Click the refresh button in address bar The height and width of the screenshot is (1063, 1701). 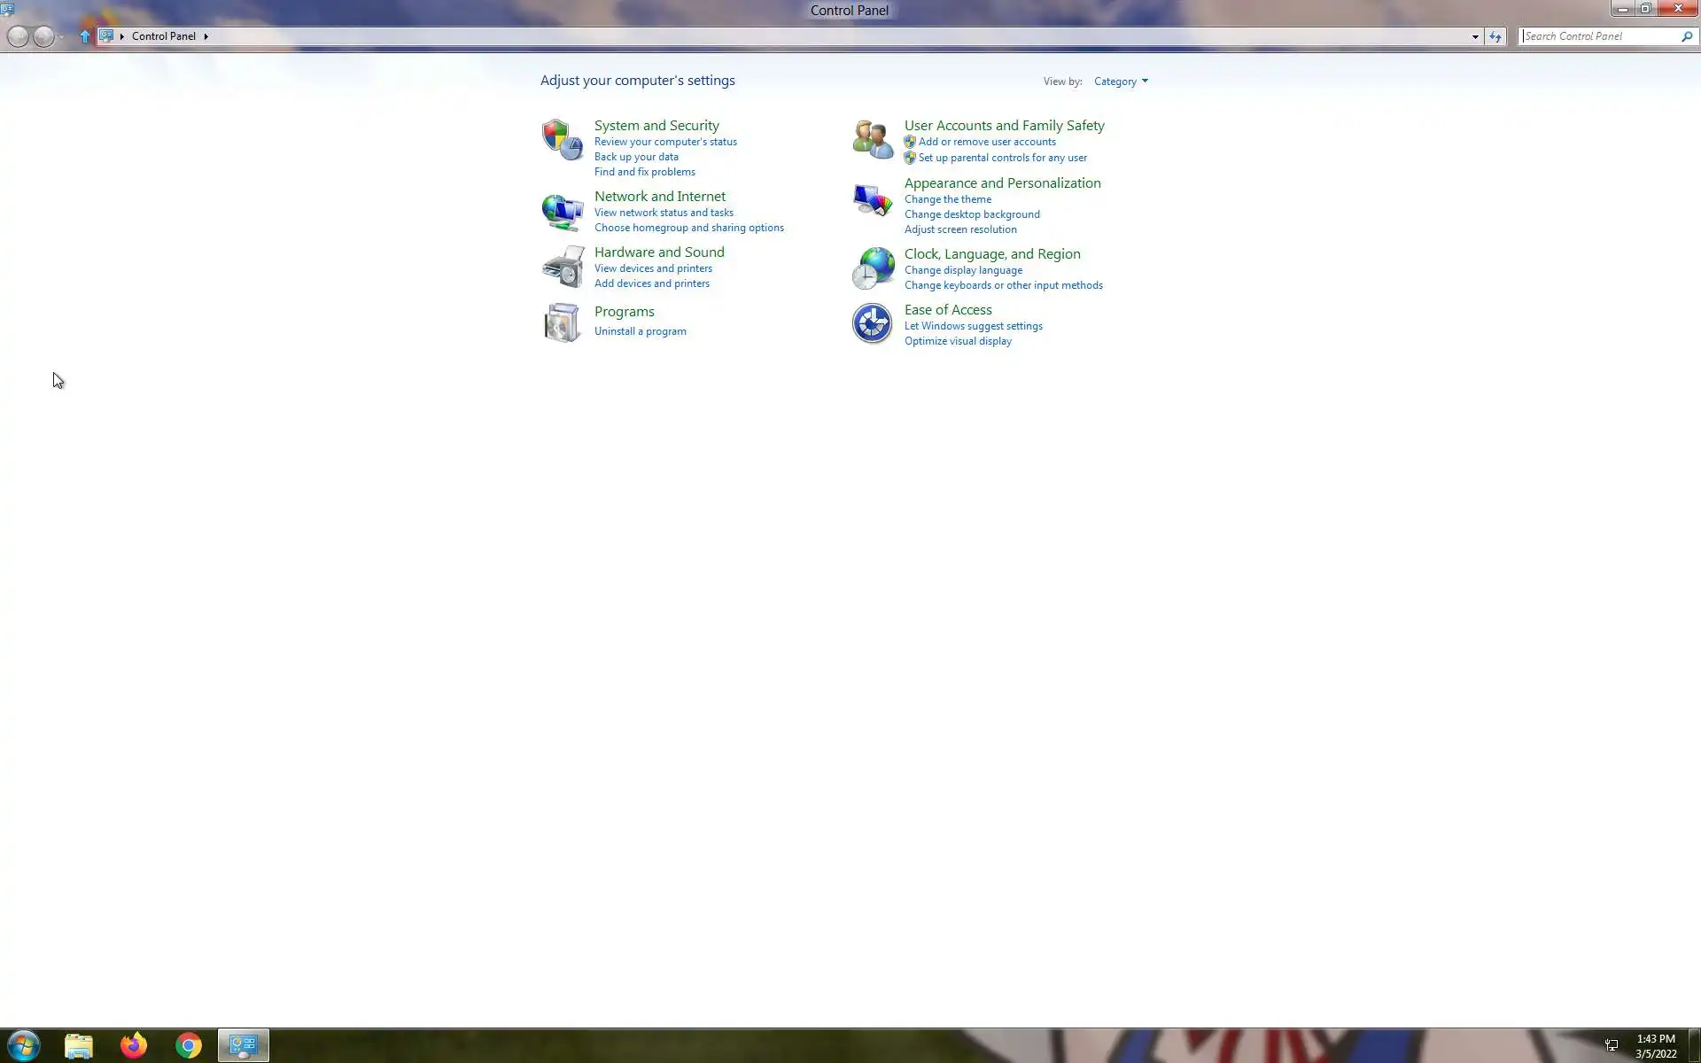click(1495, 36)
